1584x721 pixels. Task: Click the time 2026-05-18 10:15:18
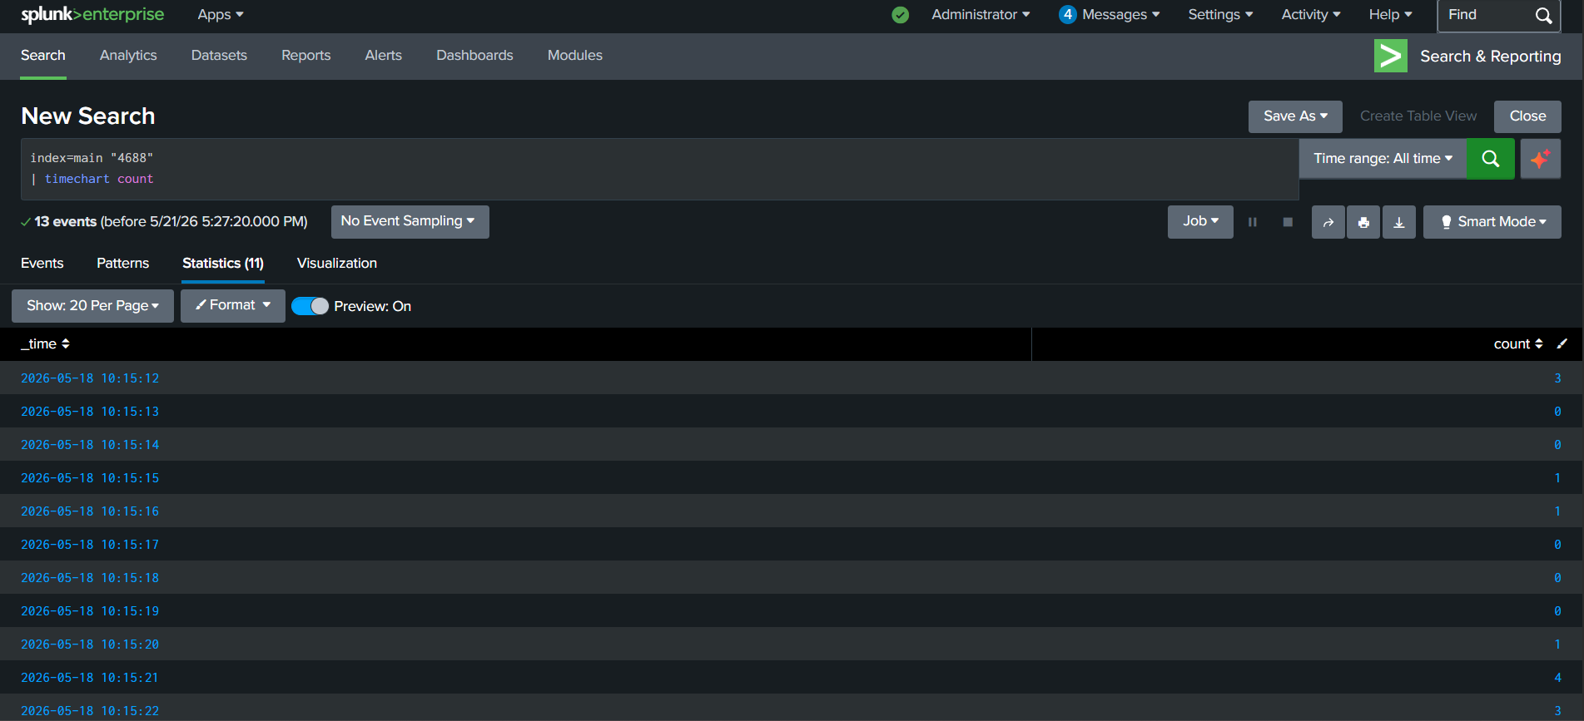pos(90,578)
